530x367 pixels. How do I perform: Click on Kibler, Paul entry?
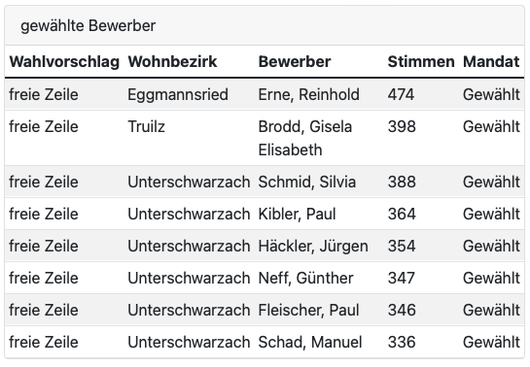(x=298, y=215)
